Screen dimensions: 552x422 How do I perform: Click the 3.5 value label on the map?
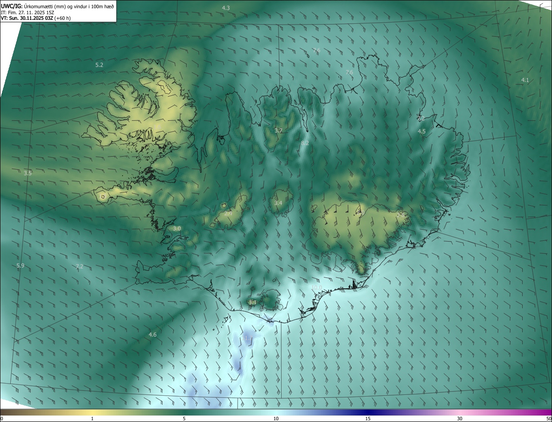[x=28, y=173]
